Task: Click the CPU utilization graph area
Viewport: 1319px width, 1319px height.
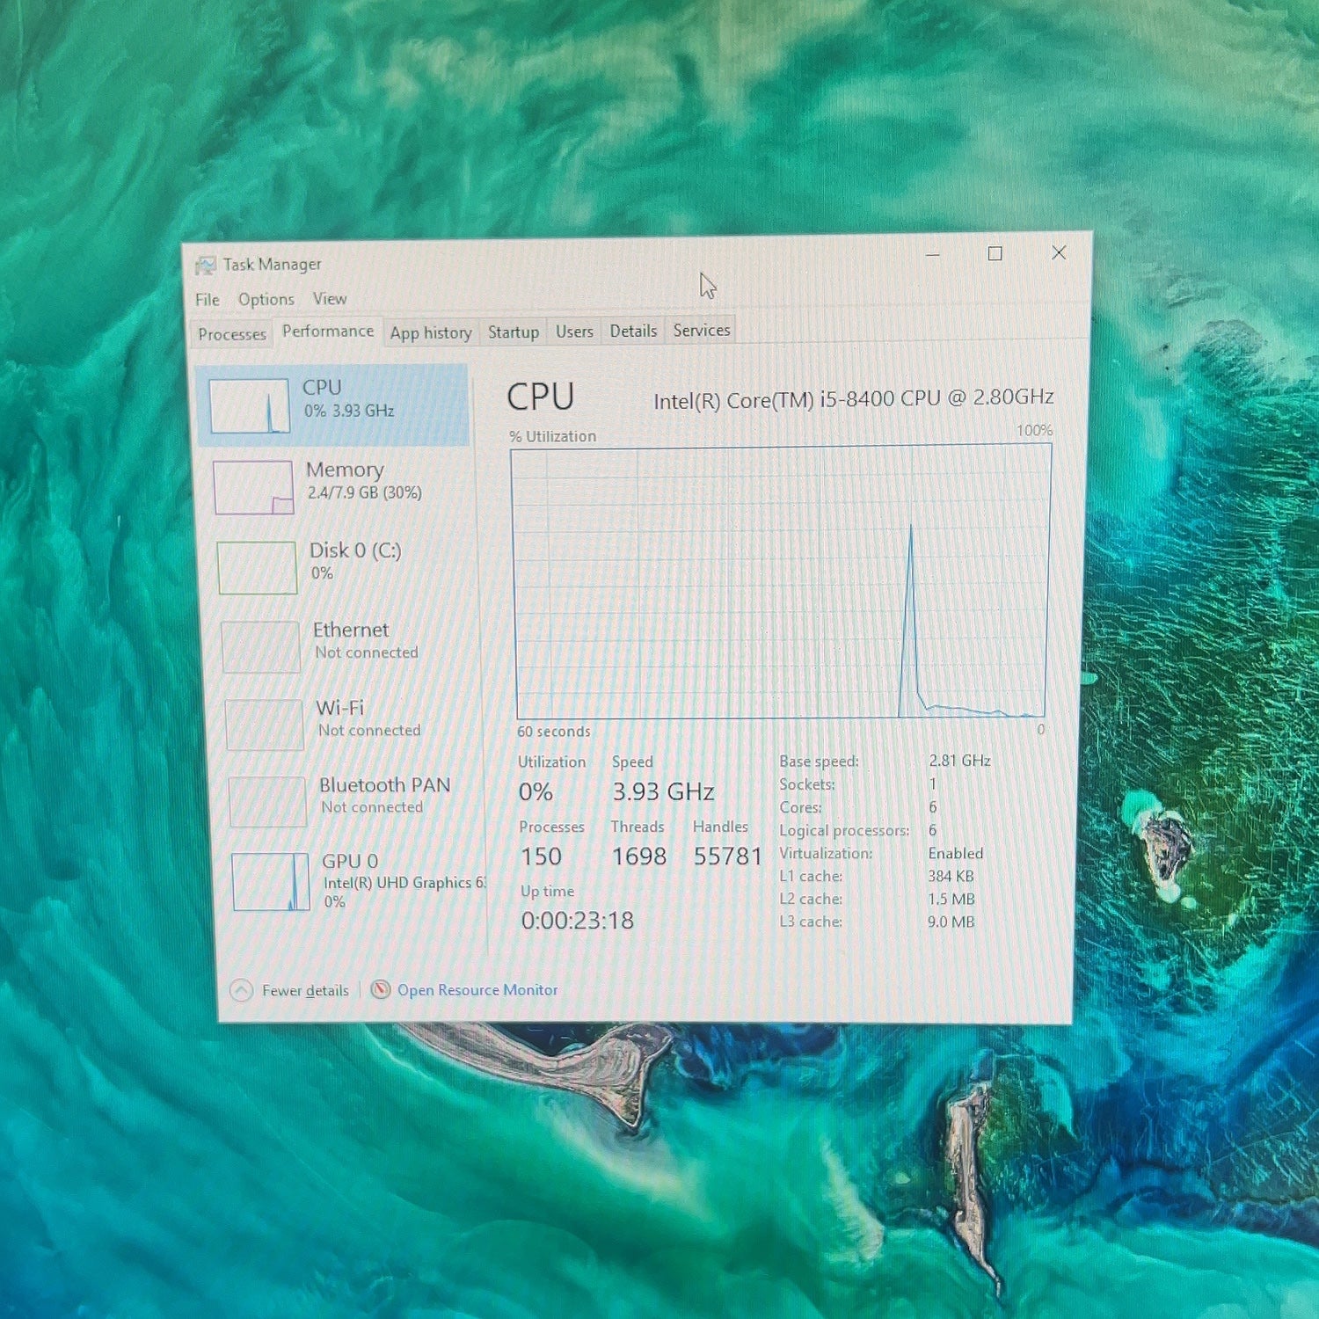Action: (x=781, y=582)
